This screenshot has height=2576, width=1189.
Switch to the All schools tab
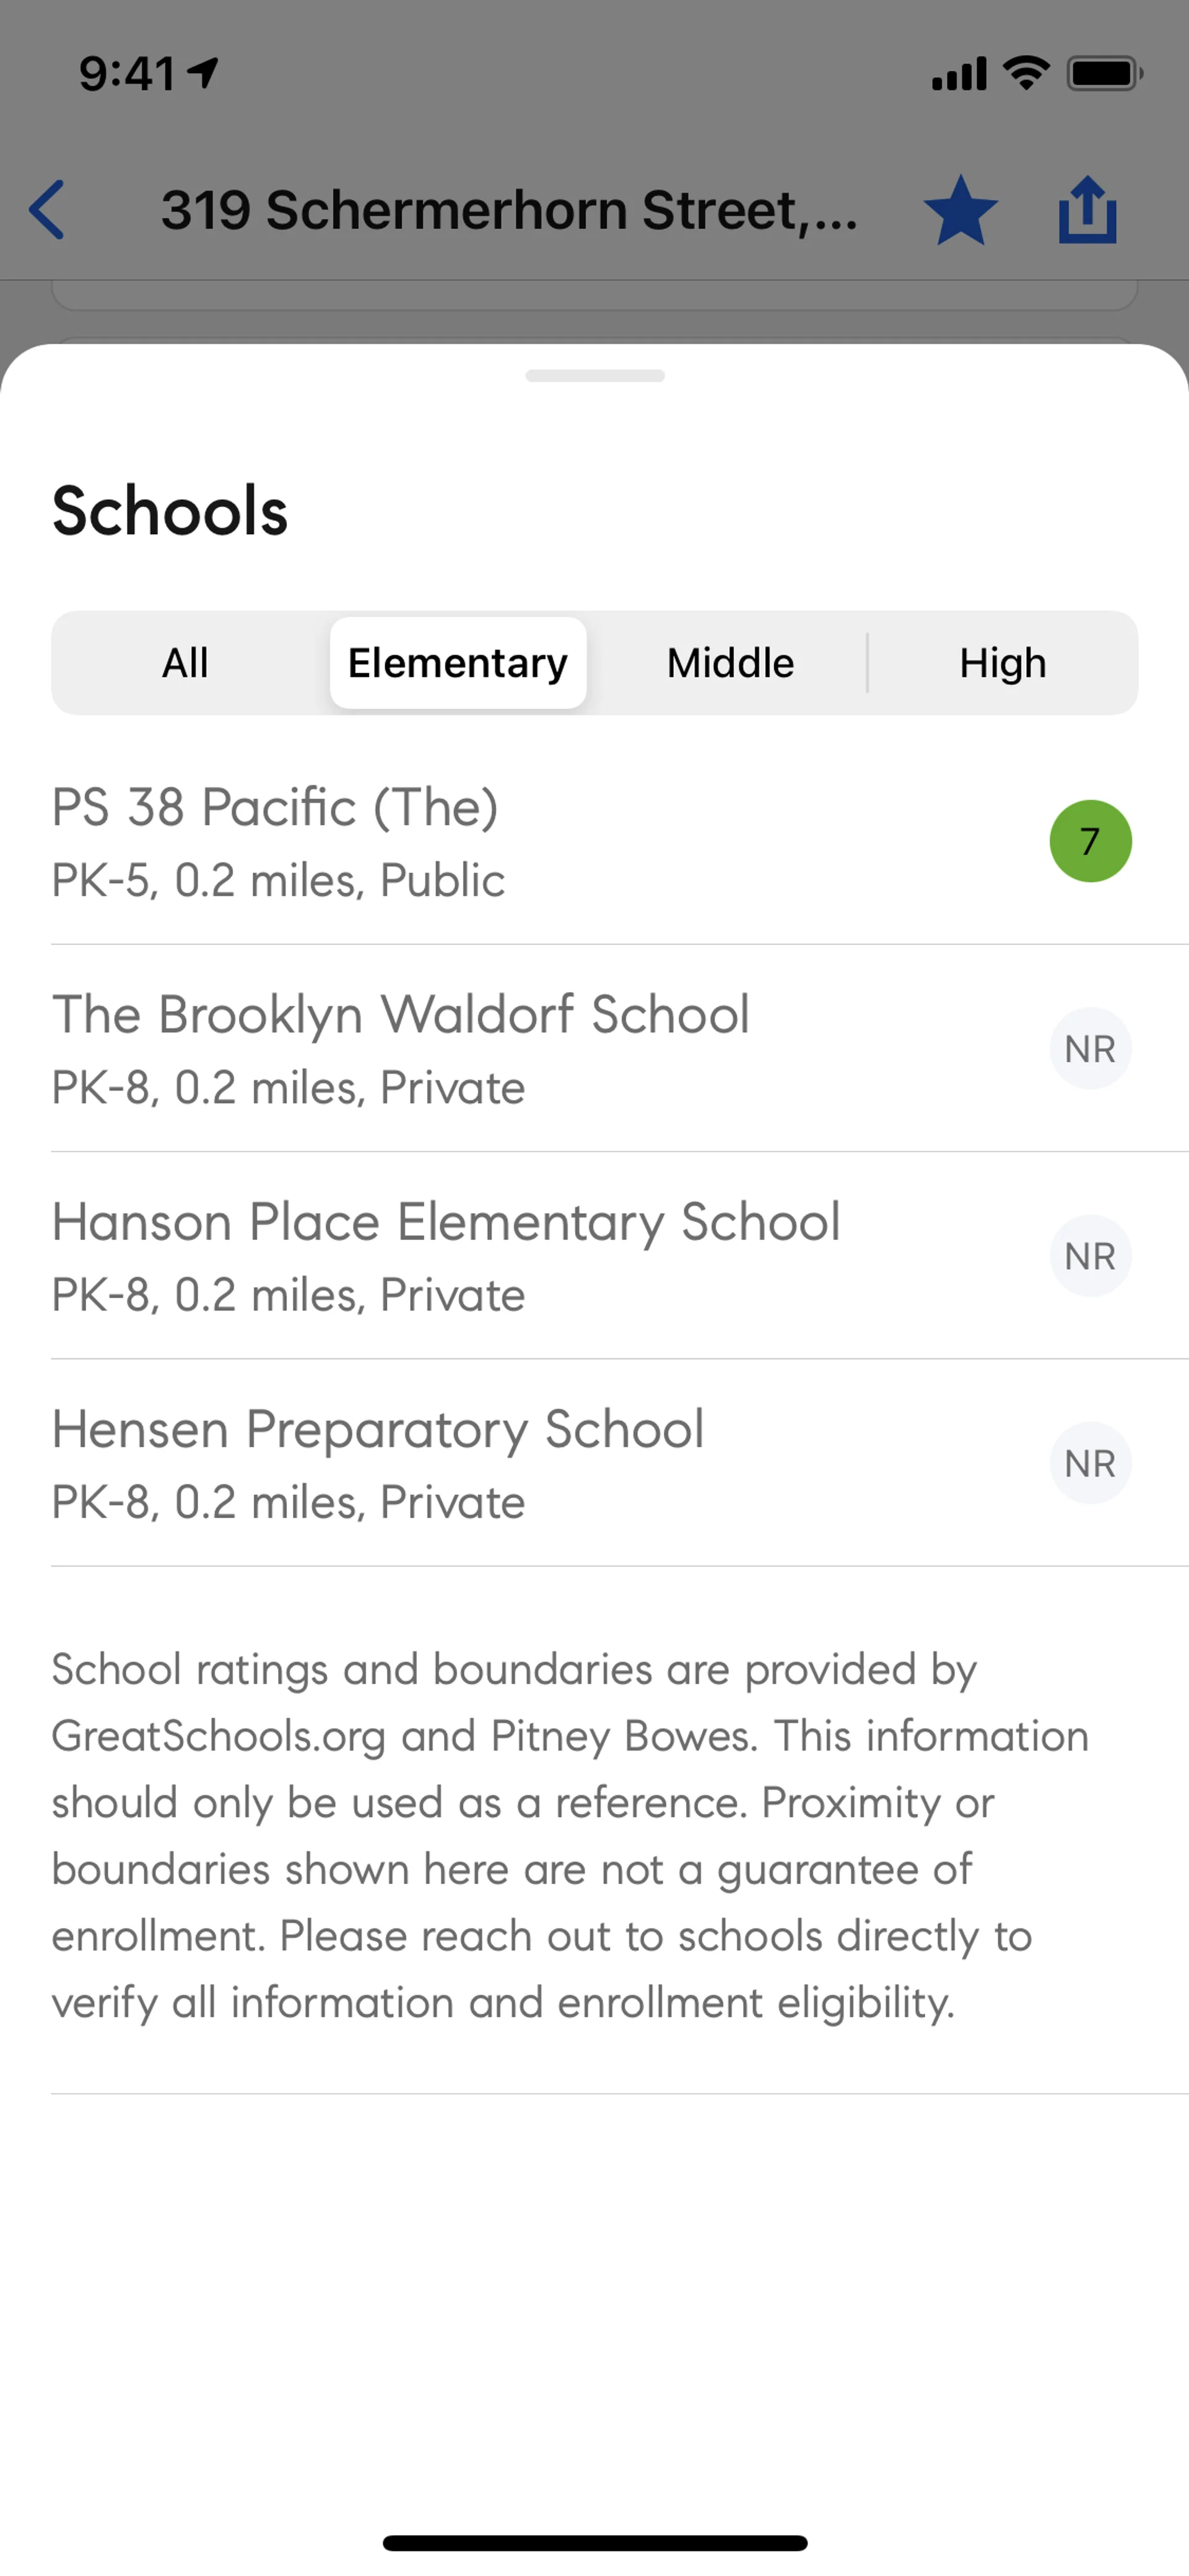(x=186, y=663)
